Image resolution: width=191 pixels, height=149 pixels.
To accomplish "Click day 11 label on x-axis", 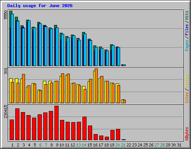I will coord(67,145).
